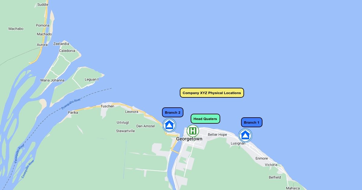Click the Branch 1 house marker icon

tap(245, 135)
